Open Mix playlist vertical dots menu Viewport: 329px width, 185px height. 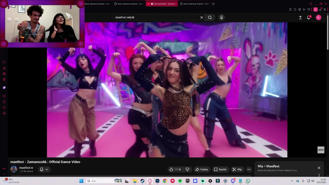319,175
